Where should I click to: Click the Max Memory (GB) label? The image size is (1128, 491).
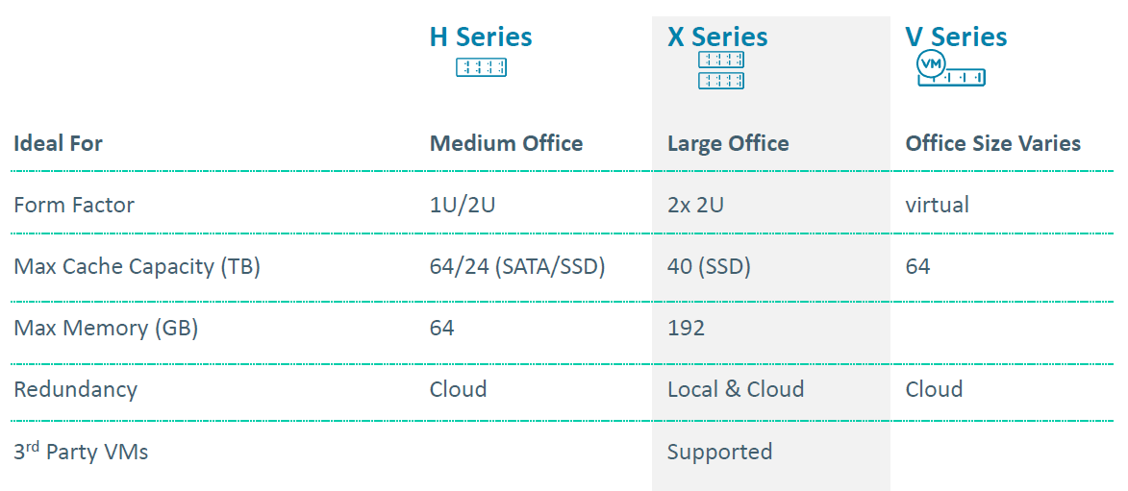106,329
